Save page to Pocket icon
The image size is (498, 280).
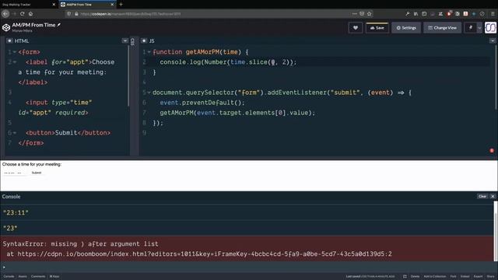tap(362, 14)
